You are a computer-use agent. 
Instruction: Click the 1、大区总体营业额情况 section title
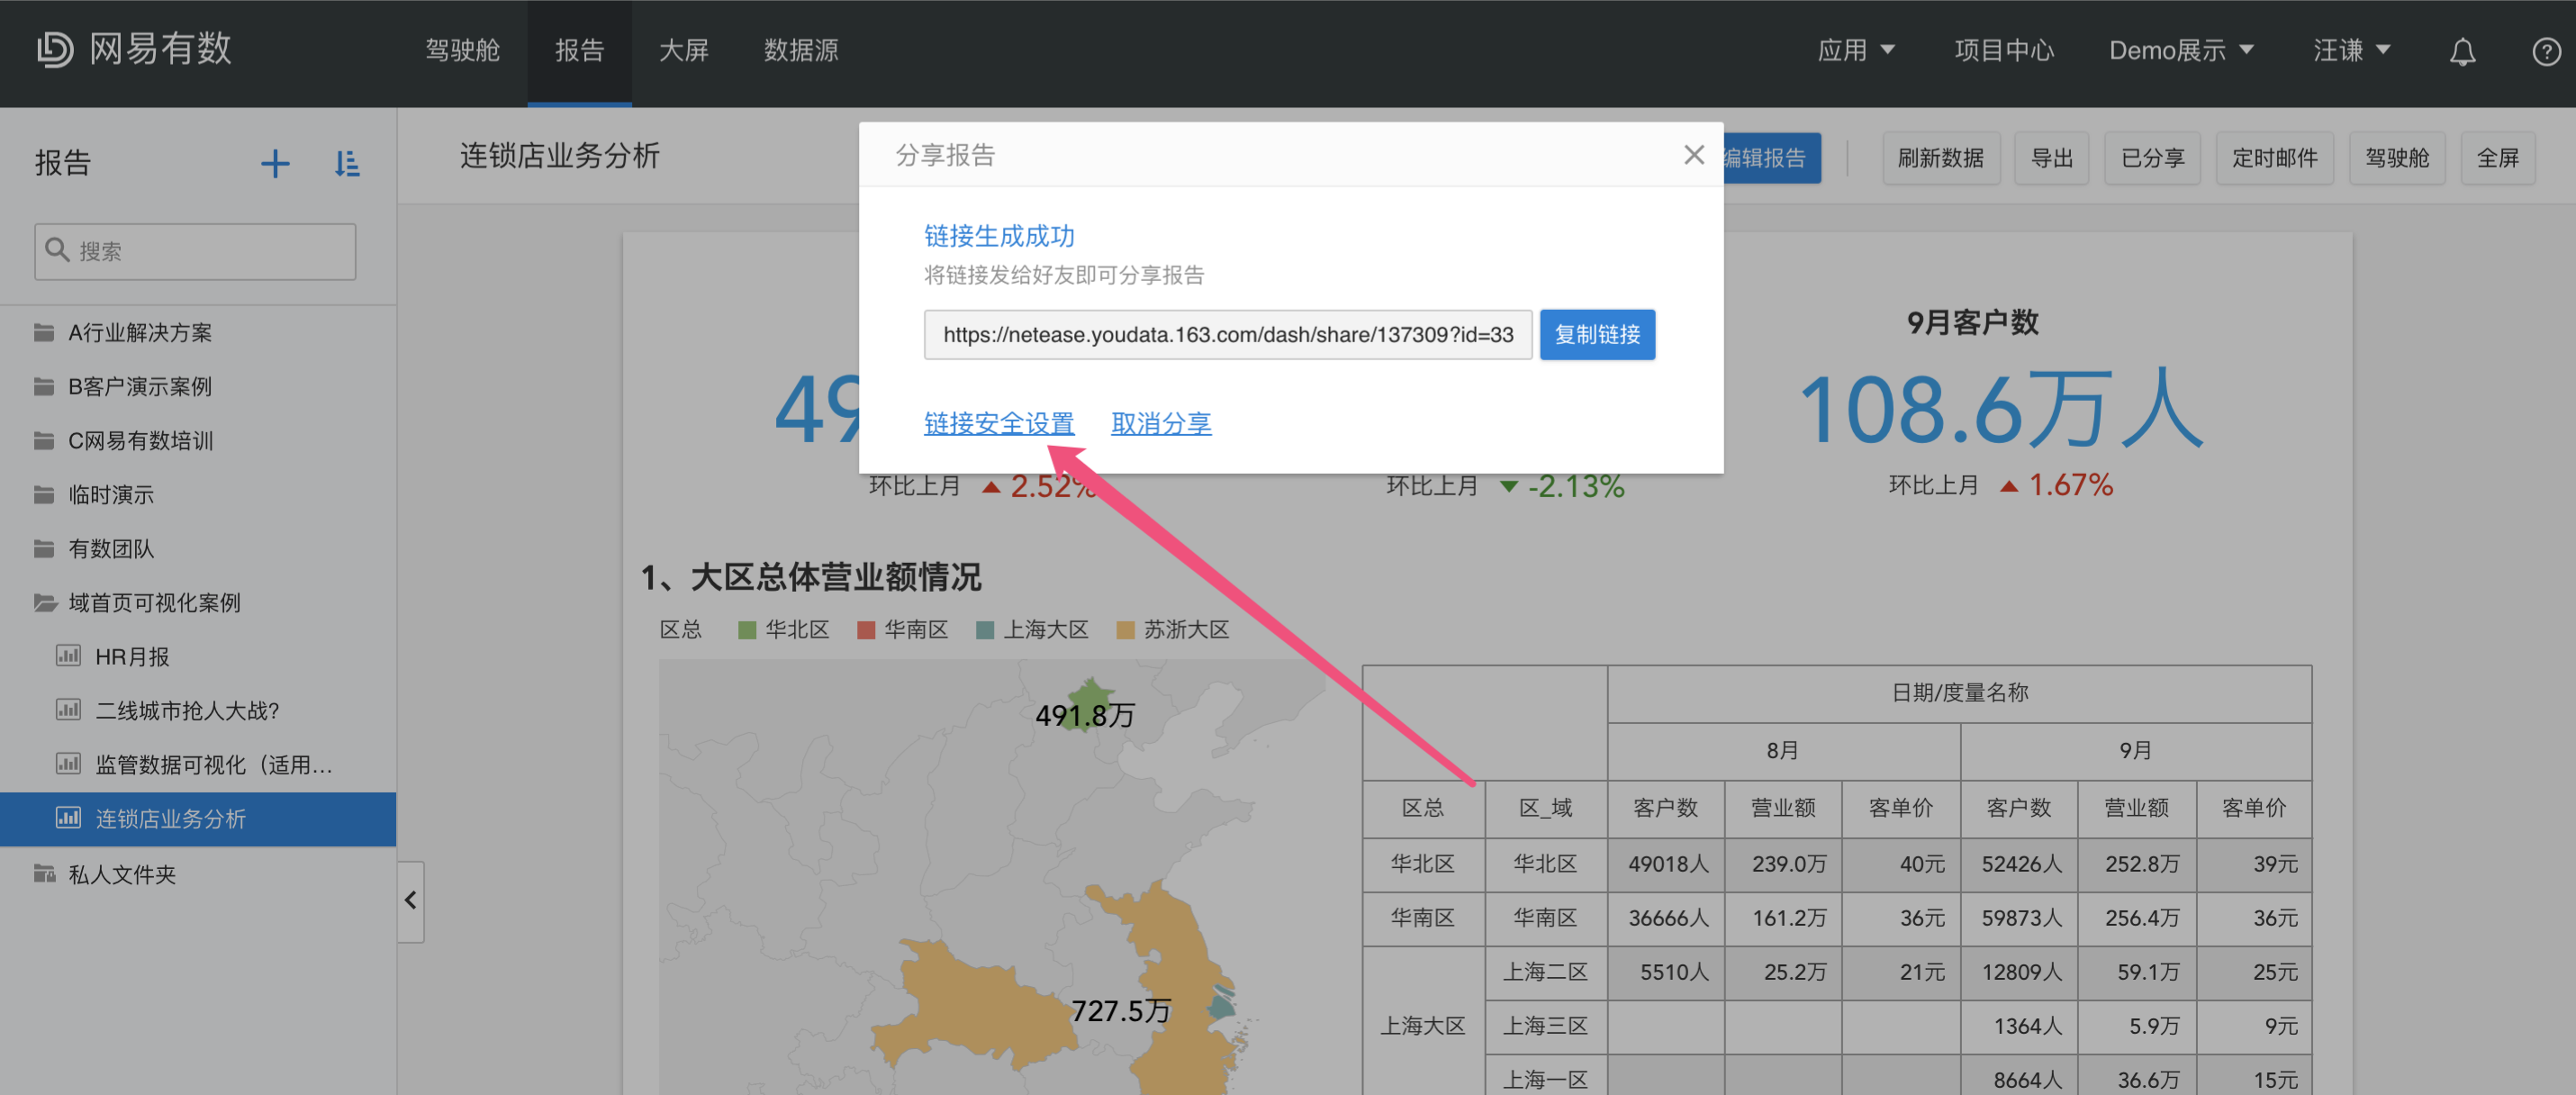pos(811,577)
